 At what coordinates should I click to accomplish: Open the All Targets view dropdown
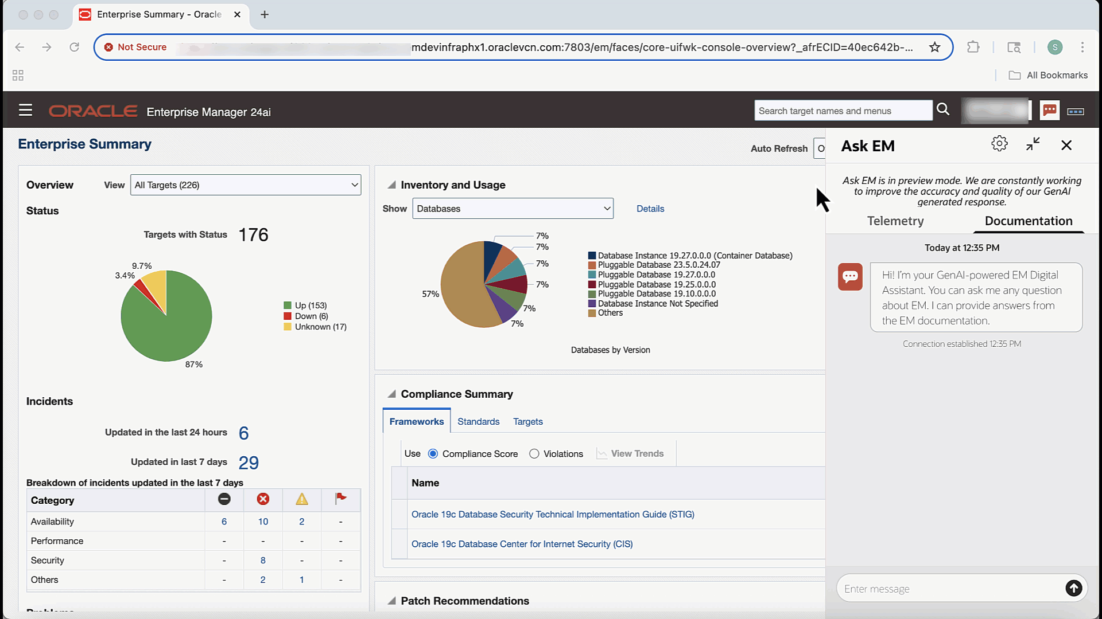coord(246,185)
